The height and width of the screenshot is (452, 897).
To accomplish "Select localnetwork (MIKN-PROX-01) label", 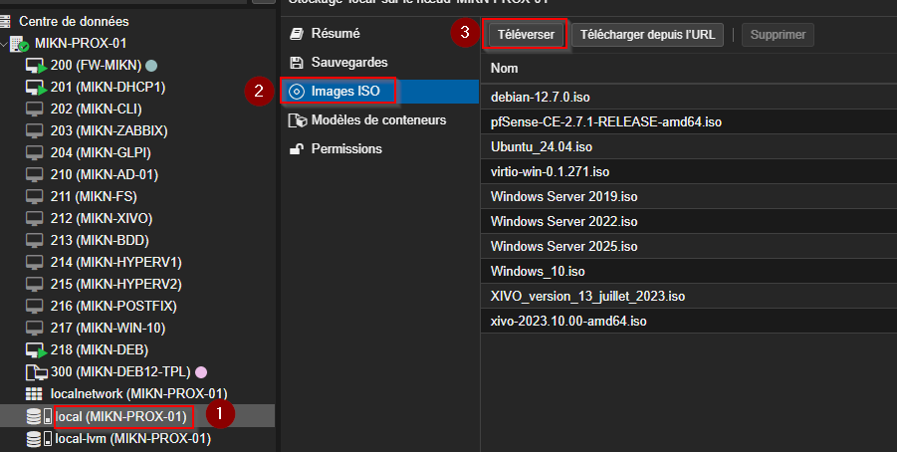I will (x=139, y=394).
